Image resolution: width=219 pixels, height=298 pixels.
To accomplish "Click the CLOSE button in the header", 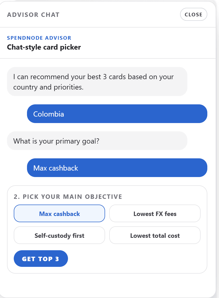I will pos(194,14).
